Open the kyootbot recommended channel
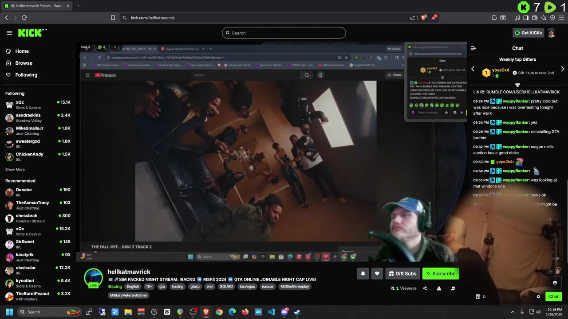 pyautogui.click(x=38, y=283)
